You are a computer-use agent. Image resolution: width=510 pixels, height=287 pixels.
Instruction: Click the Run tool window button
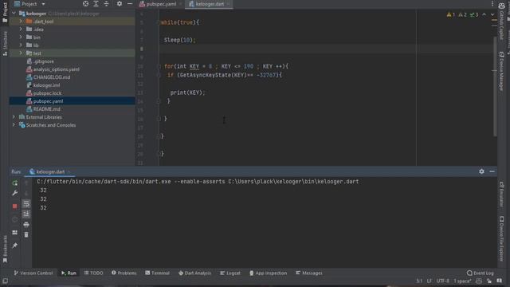(69, 273)
